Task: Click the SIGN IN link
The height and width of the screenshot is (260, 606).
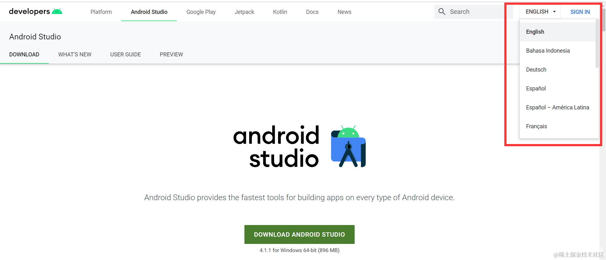Action: (x=580, y=12)
